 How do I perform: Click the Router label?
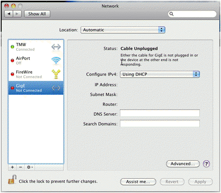pyautogui.click(x=110, y=104)
